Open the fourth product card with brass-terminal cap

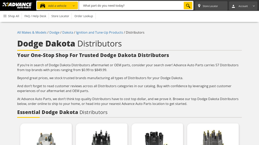[213, 134]
